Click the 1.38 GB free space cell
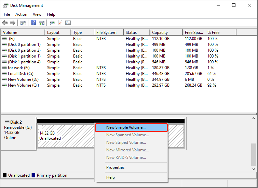The image size is (258, 188). [191, 68]
